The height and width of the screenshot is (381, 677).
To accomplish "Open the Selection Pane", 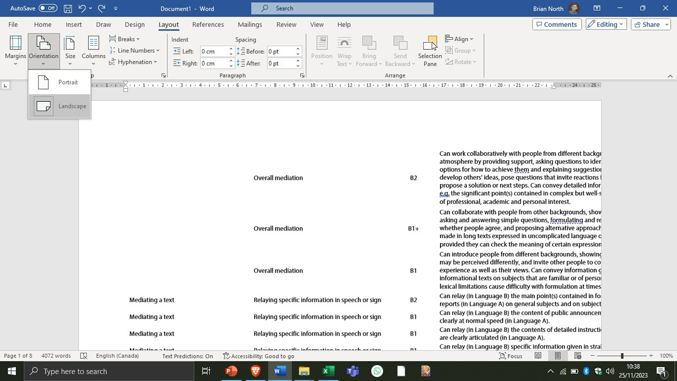I will pos(429,51).
